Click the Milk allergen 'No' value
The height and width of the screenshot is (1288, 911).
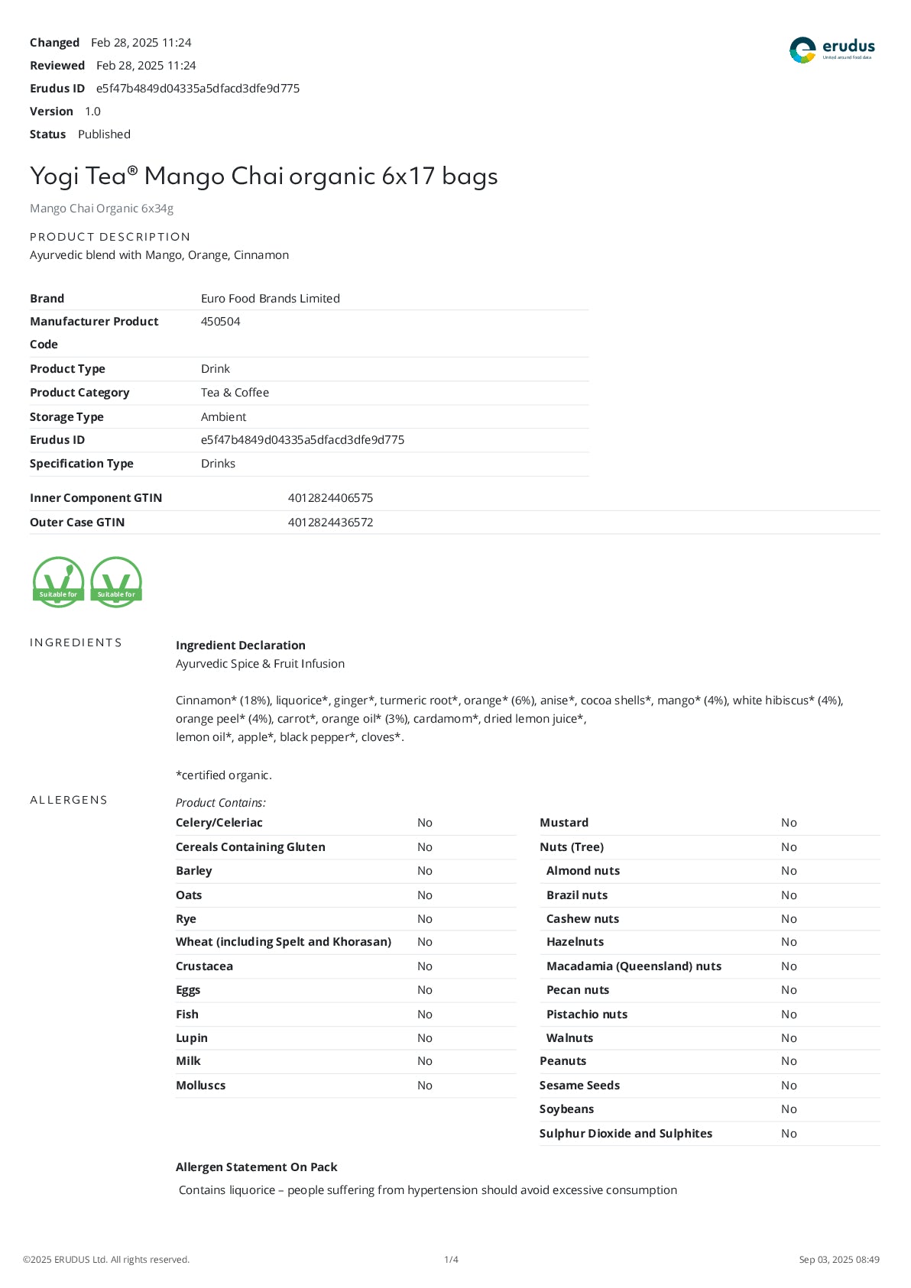[x=424, y=1061]
